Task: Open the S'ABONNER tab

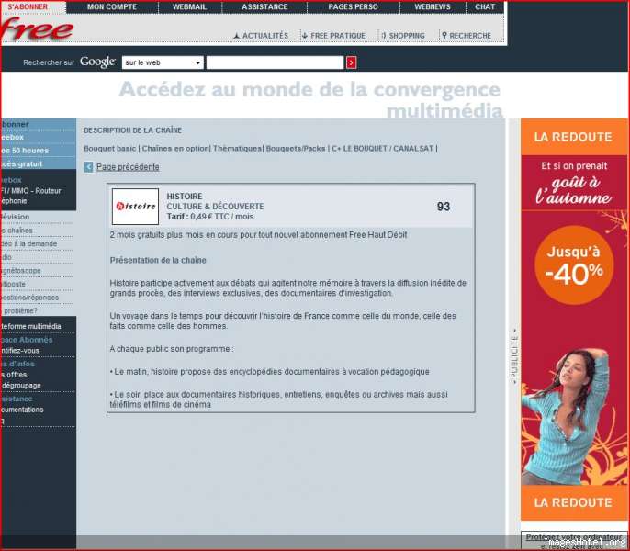Action: [28, 6]
